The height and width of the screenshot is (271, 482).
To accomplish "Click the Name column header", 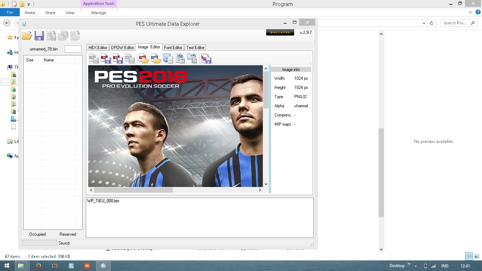I will [x=59, y=60].
